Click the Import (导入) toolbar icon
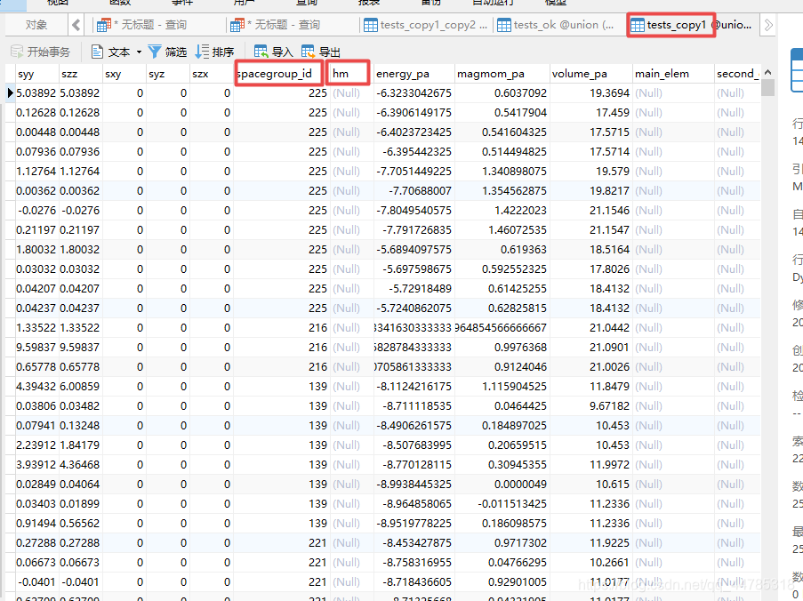This screenshot has height=601, width=803. [274, 52]
